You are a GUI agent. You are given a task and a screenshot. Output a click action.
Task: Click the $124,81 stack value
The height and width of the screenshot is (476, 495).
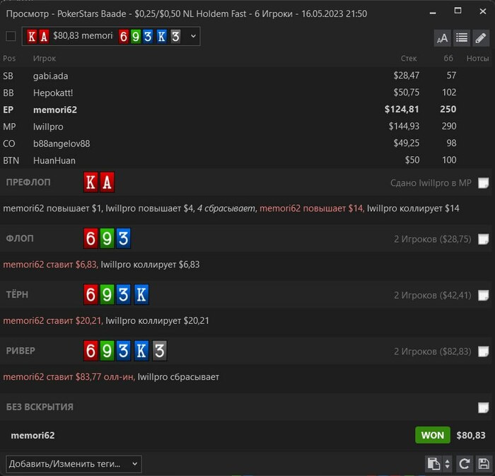402,109
